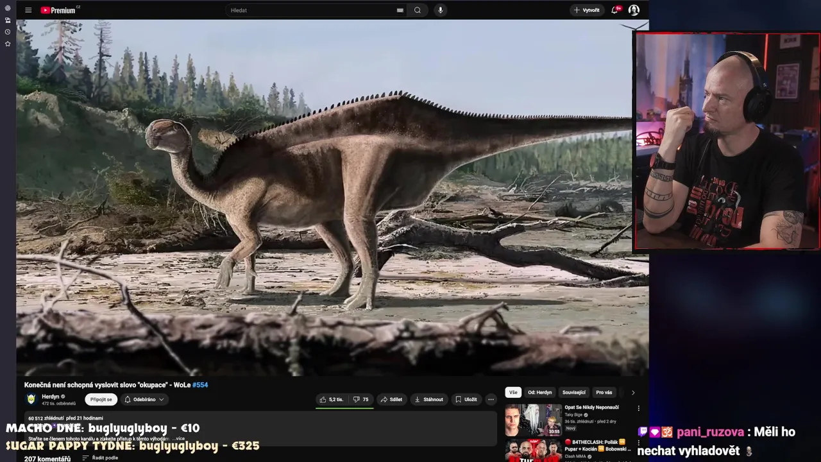Open Opat Se Nikdy Neponaučí video title
The image size is (821, 462).
591,407
